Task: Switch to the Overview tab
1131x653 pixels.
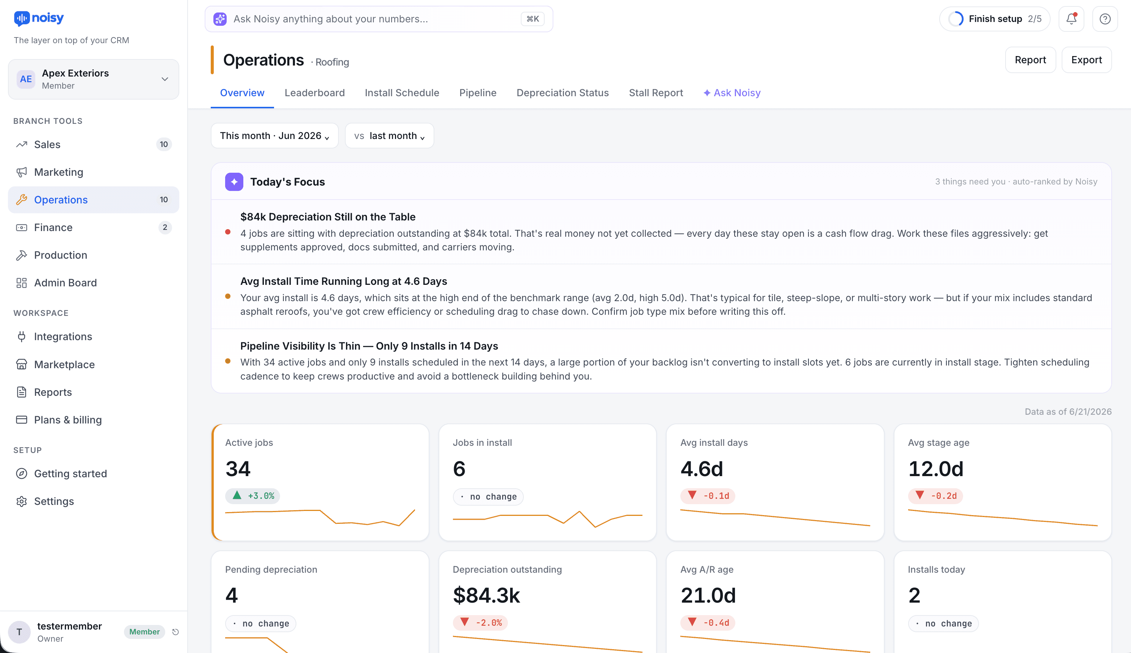Action: pos(242,93)
